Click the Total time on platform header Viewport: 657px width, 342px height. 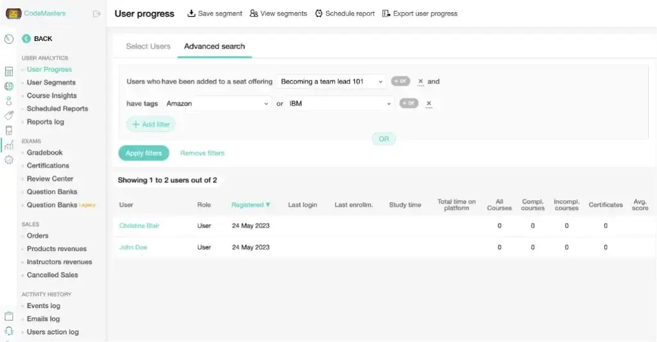pyautogui.click(x=457, y=205)
